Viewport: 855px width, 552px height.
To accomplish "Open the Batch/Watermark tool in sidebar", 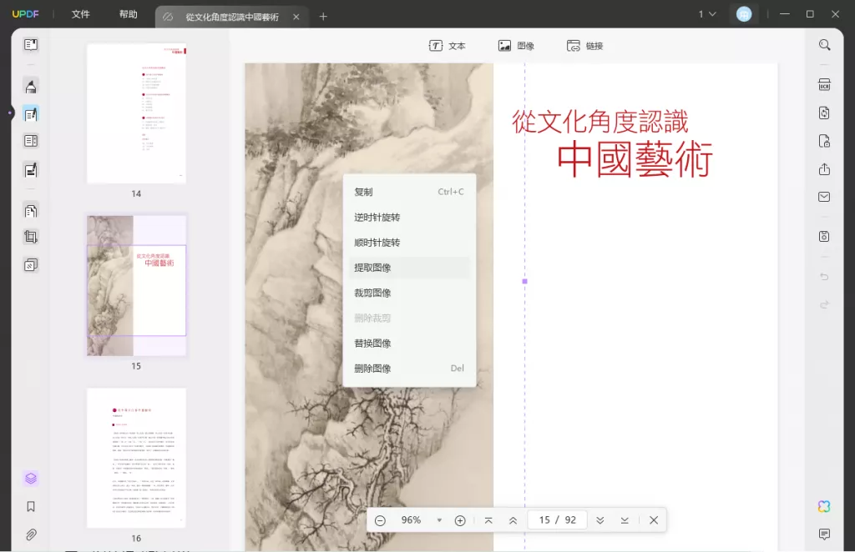I will pyautogui.click(x=31, y=265).
